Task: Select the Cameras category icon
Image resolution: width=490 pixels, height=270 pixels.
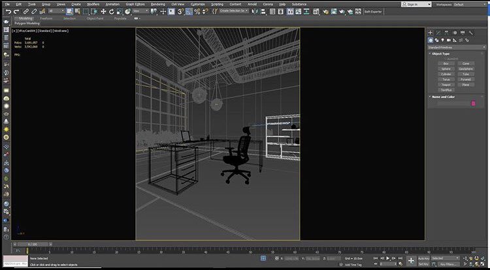Action: 449,40
